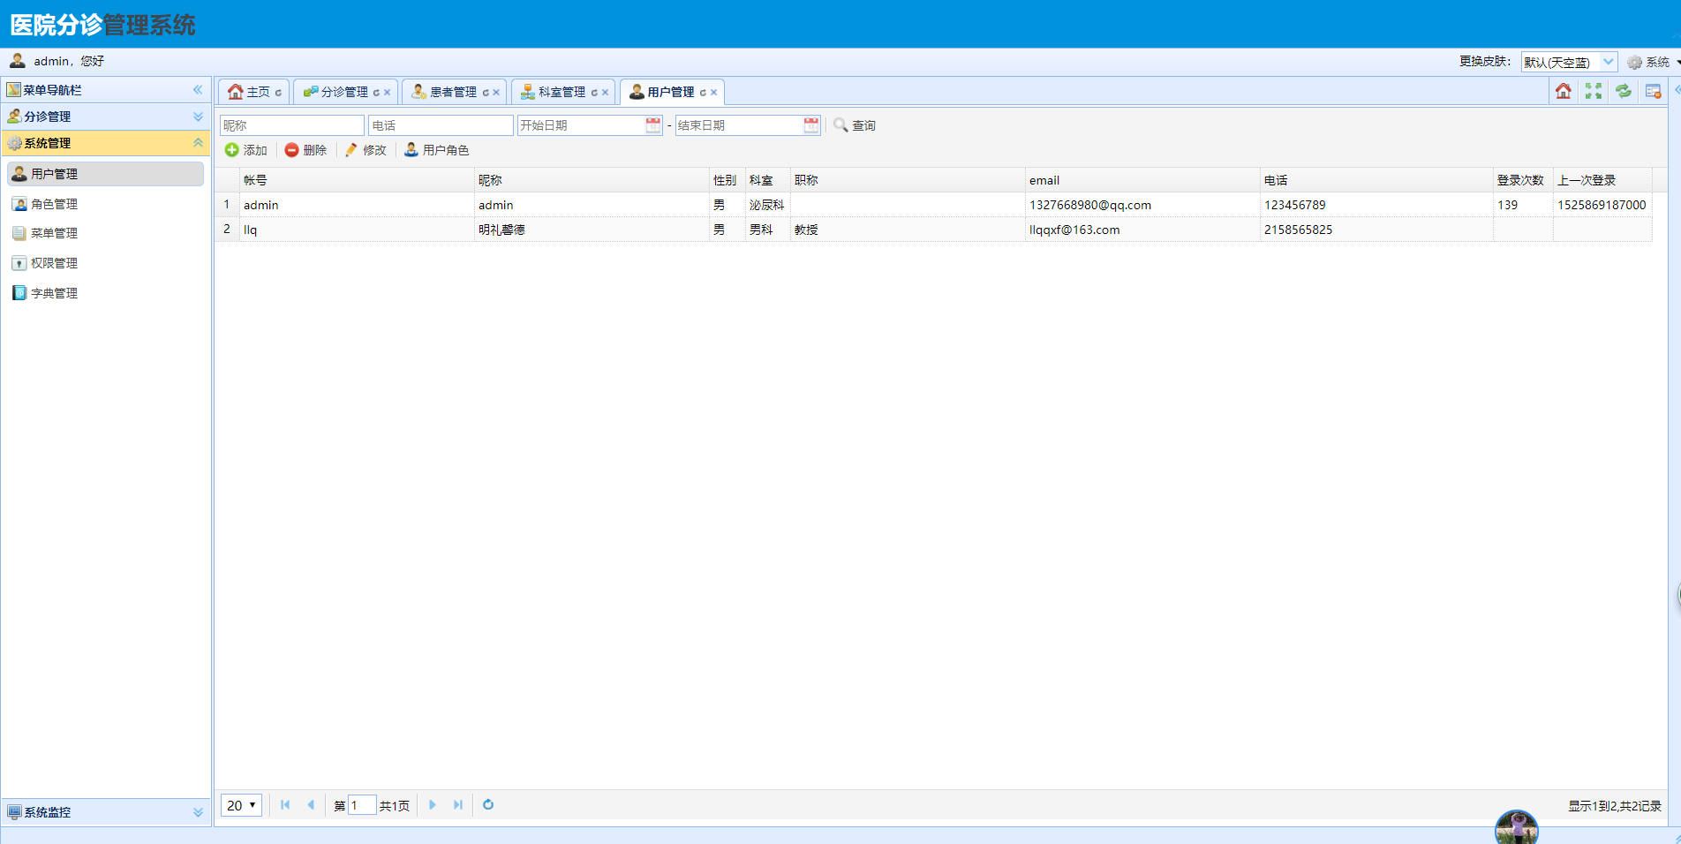
Task: Refresh the 主页 tab via its reload icon
Action: point(278,93)
